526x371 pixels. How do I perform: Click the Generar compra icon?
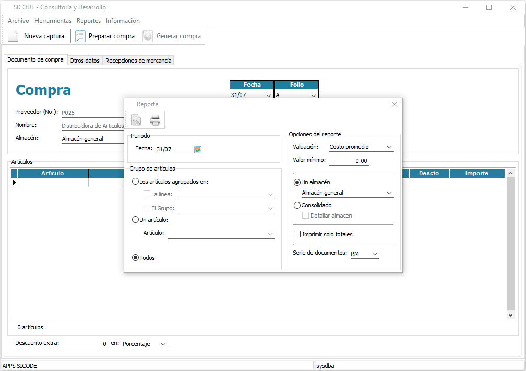[x=148, y=36]
